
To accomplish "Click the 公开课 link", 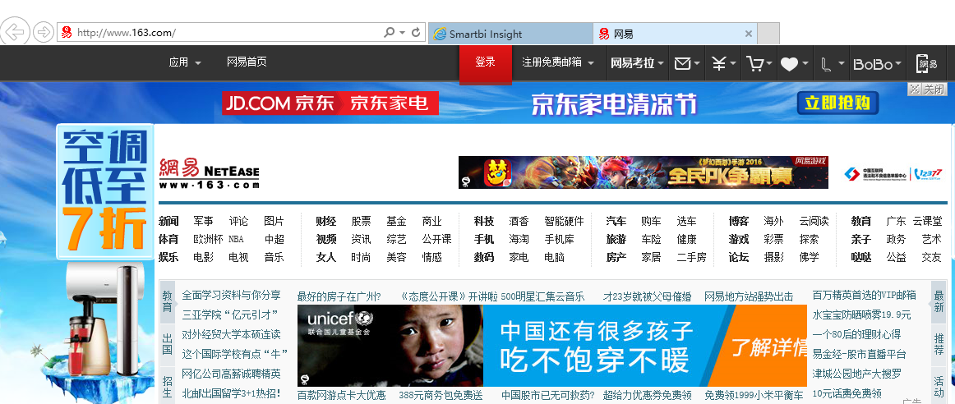I will 436,239.
